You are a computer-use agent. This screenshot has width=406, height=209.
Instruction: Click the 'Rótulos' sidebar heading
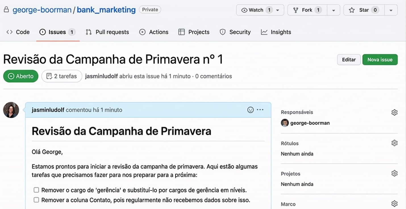click(290, 143)
